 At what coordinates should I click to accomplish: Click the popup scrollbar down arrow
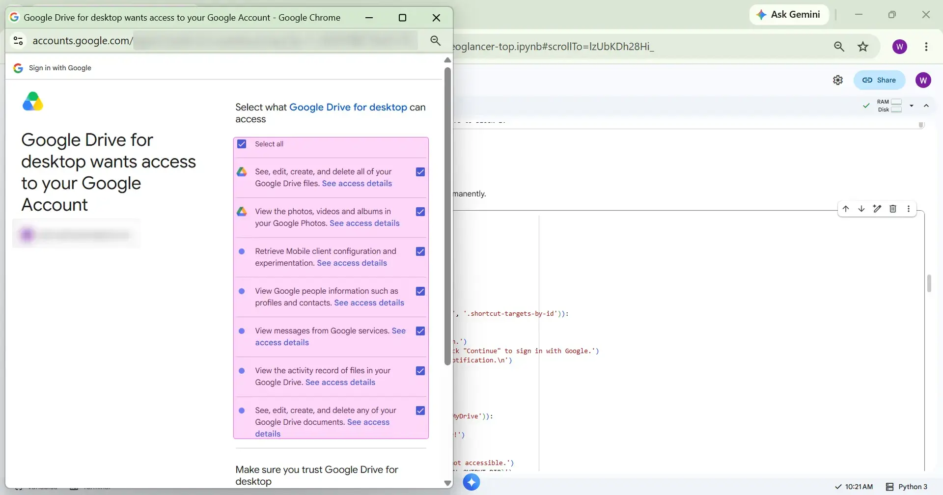(447, 483)
